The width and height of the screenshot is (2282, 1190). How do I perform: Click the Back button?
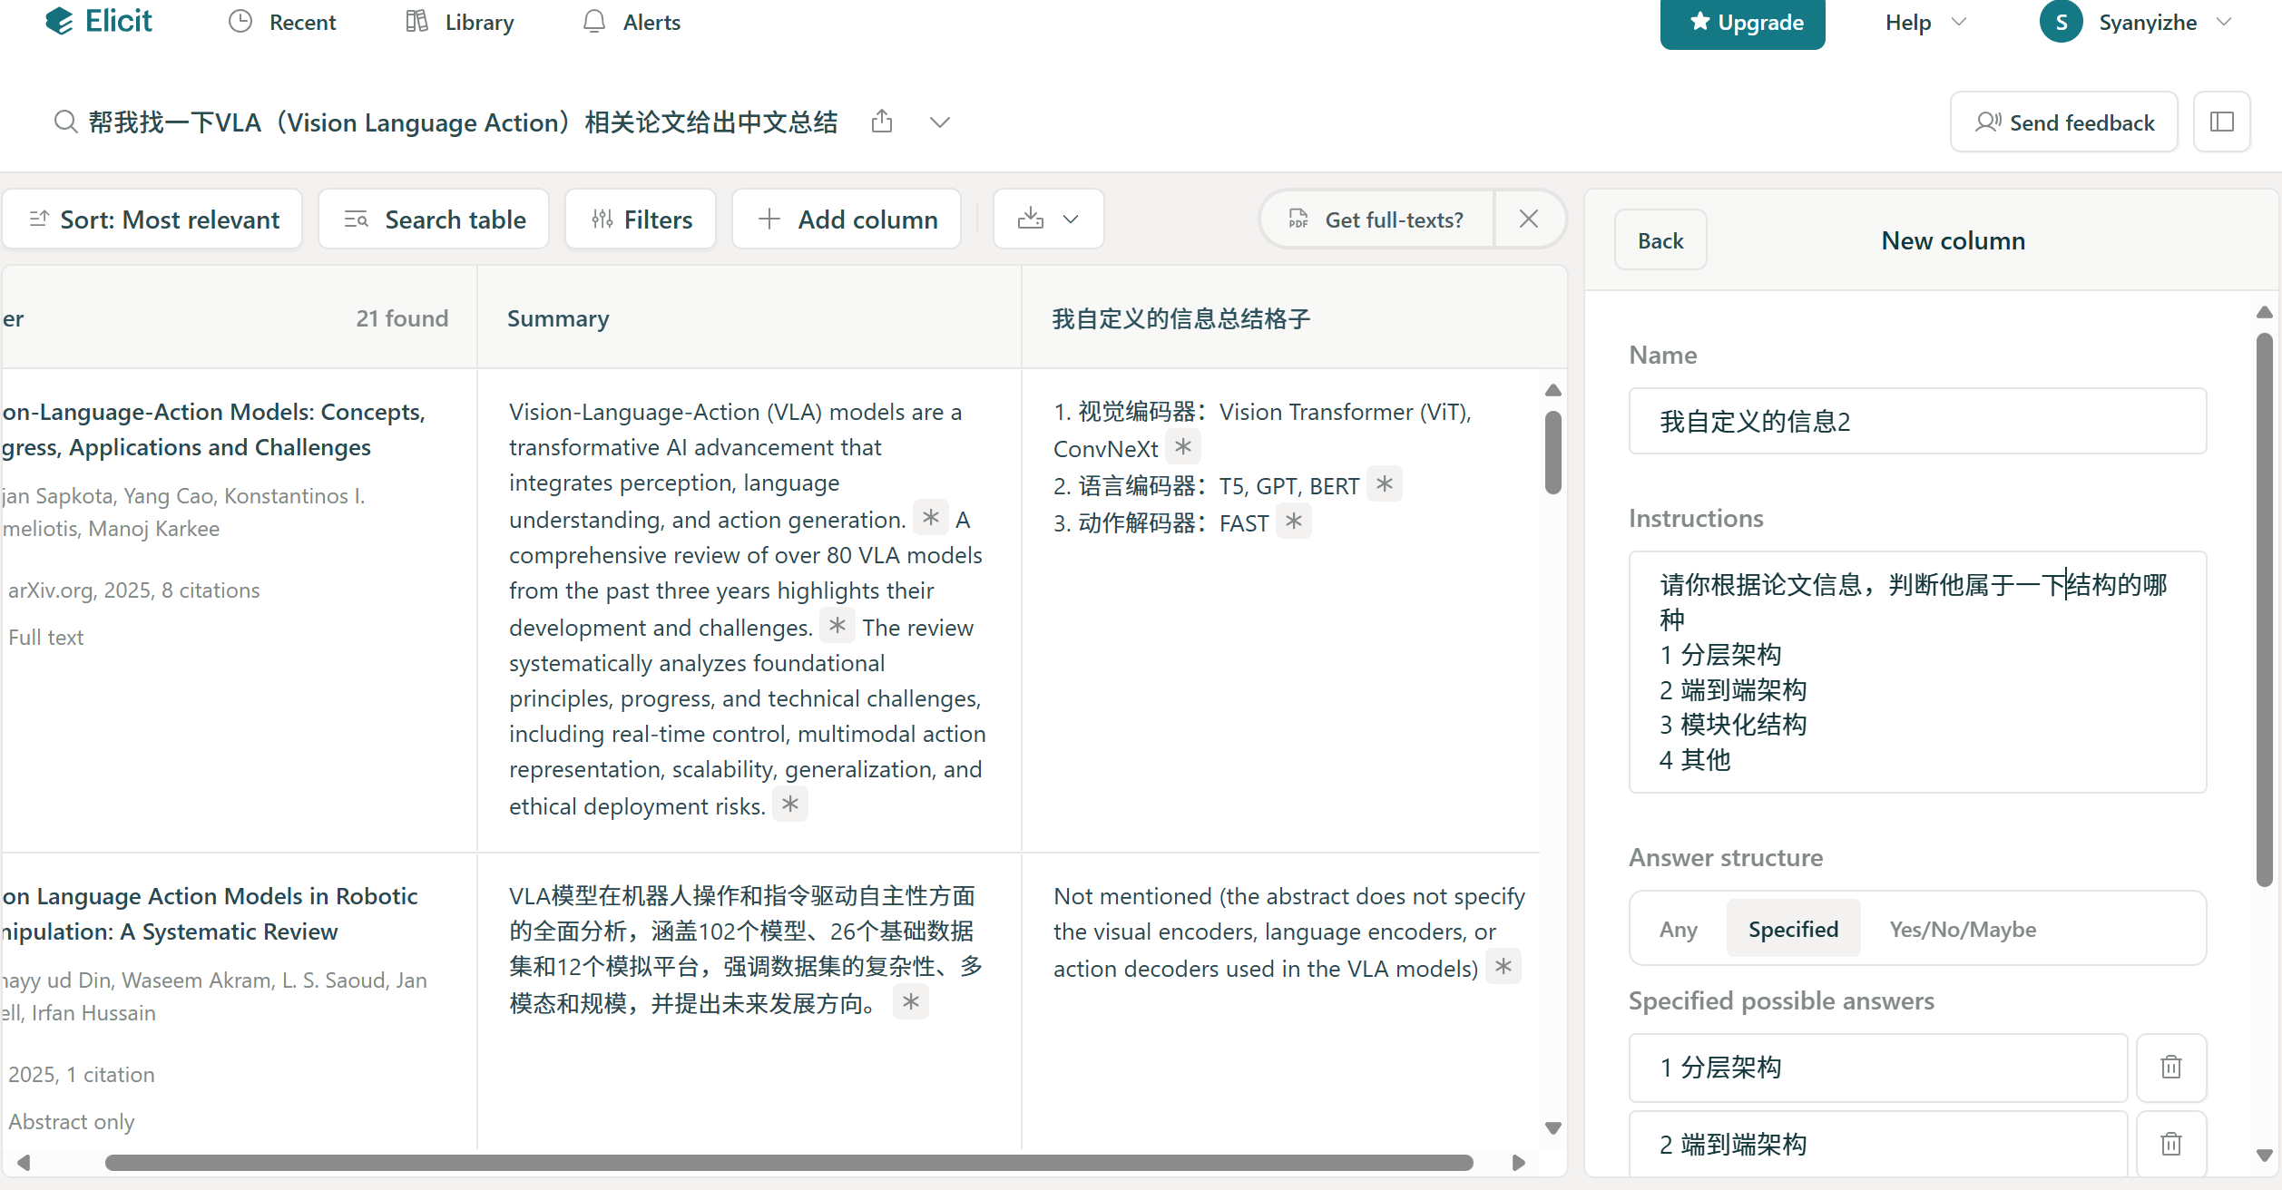1660,240
